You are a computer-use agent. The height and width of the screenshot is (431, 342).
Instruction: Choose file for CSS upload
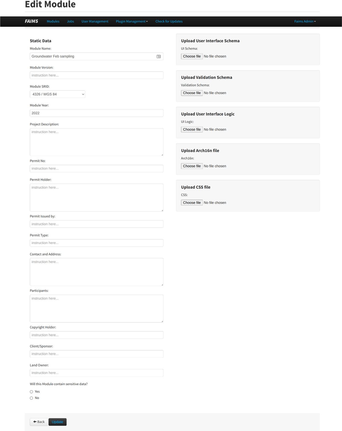pos(192,203)
